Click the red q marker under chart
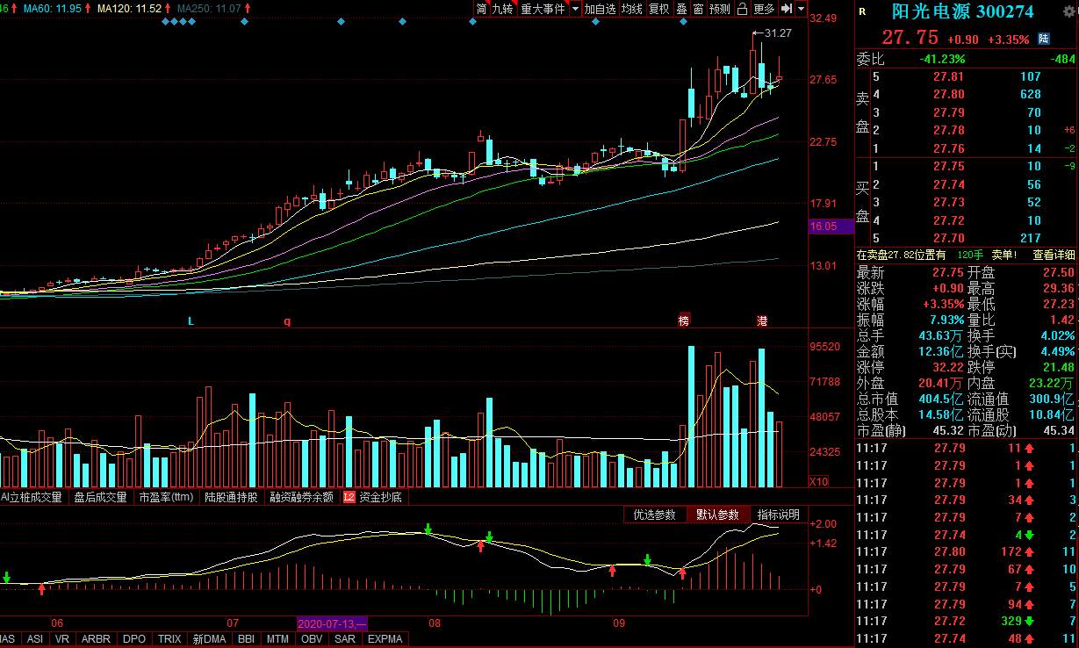The height and width of the screenshot is (648, 1079). (x=287, y=321)
